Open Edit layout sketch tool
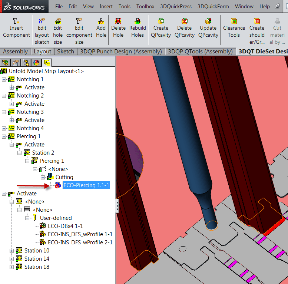288x284 pixels. [x=42, y=31]
